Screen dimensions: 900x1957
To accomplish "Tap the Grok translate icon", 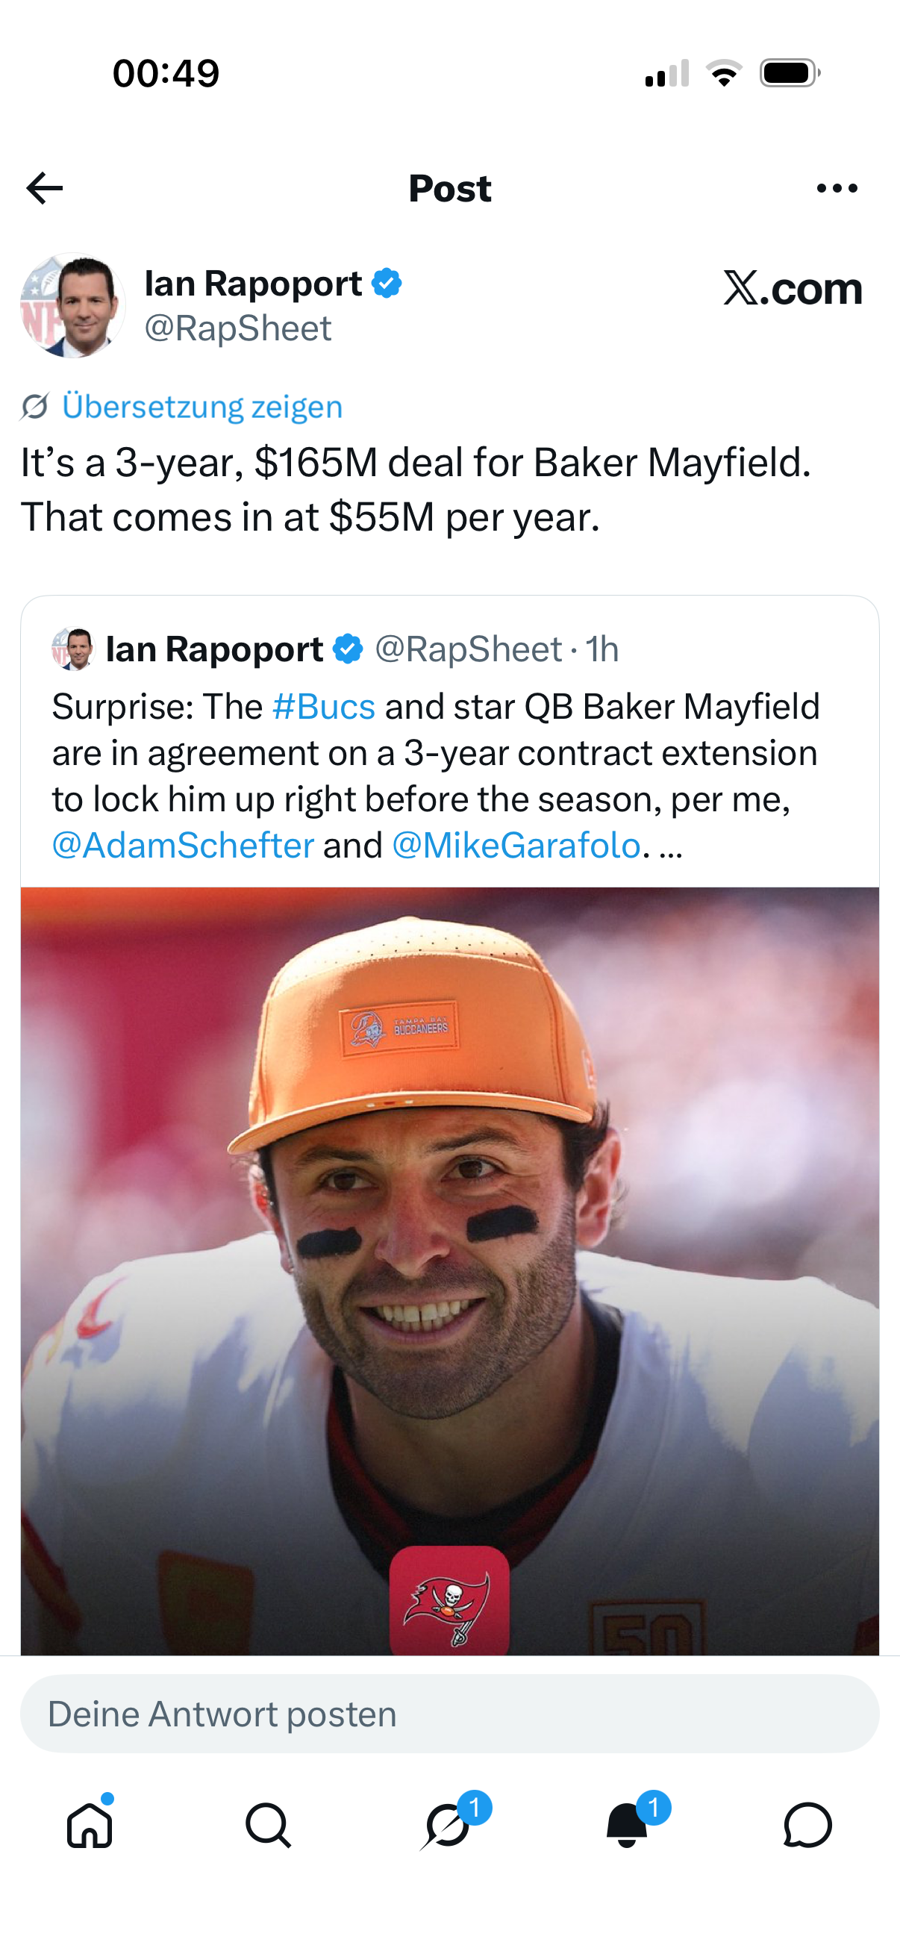I will point(35,407).
